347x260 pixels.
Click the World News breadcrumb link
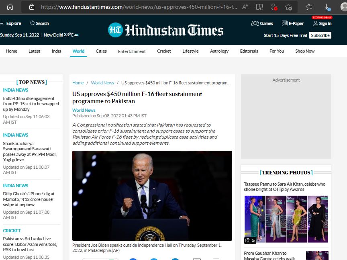(102, 83)
